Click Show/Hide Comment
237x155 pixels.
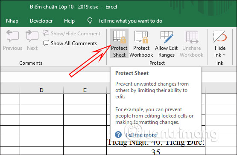[x=72, y=33]
